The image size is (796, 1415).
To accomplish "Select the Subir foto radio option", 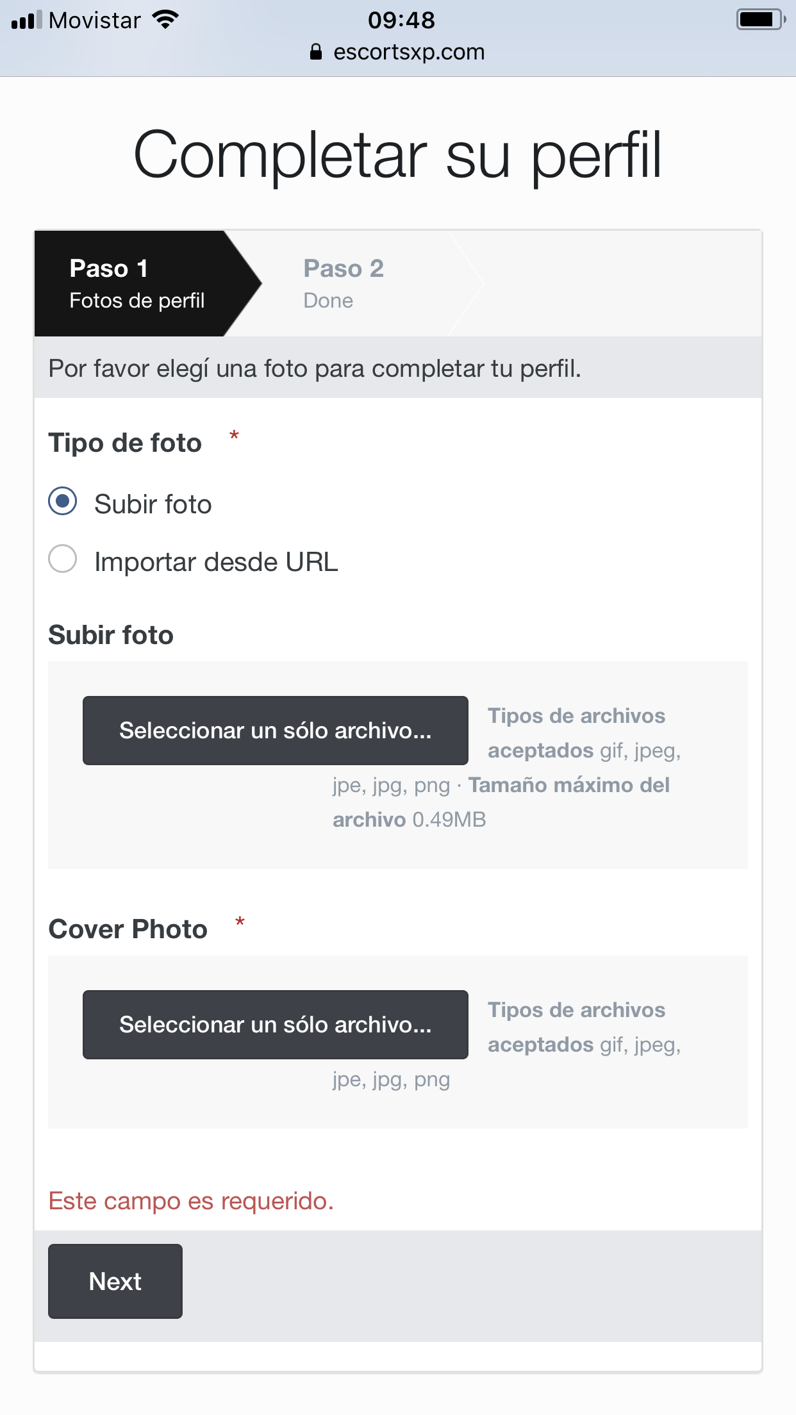I will (63, 501).
